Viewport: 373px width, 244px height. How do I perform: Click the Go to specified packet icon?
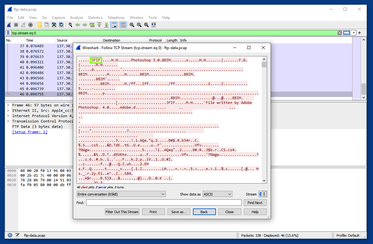point(92,25)
